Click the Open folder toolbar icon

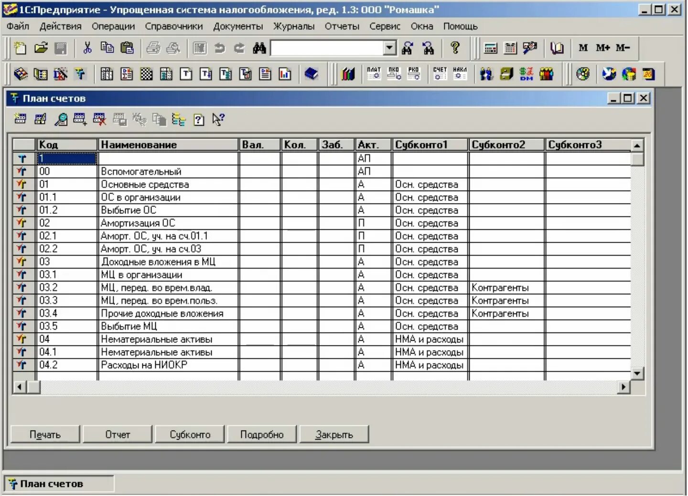[41, 48]
